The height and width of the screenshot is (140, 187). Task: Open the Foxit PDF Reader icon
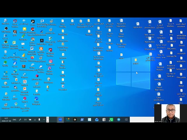pyautogui.click(x=41, y=51)
